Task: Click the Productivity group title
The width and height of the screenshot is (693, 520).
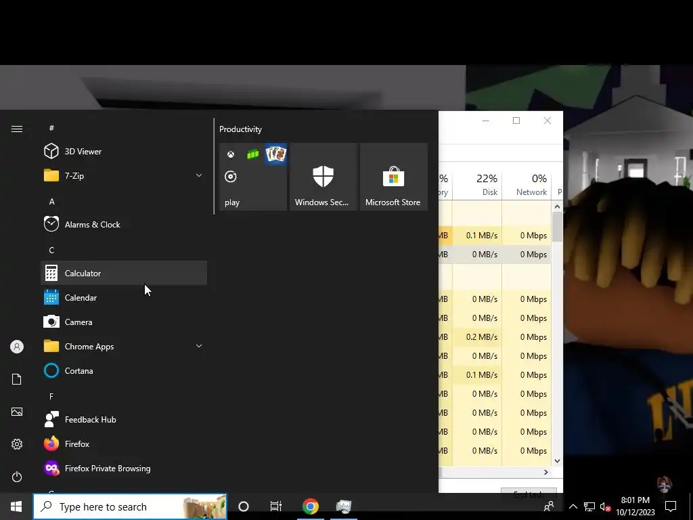Action: point(240,129)
